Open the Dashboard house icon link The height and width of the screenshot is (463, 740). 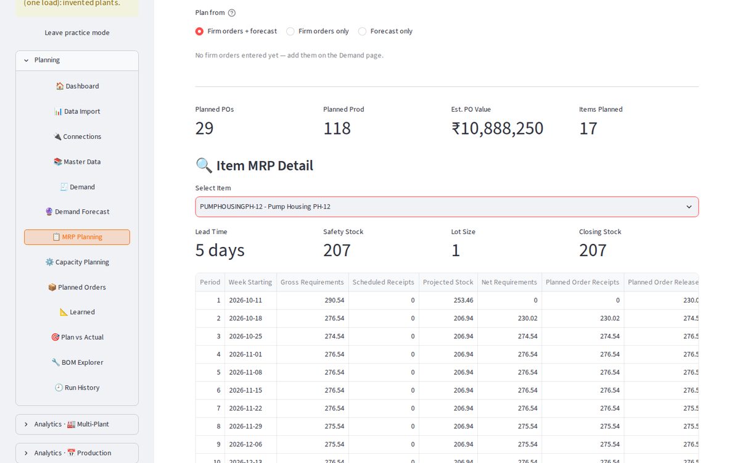(x=77, y=86)
